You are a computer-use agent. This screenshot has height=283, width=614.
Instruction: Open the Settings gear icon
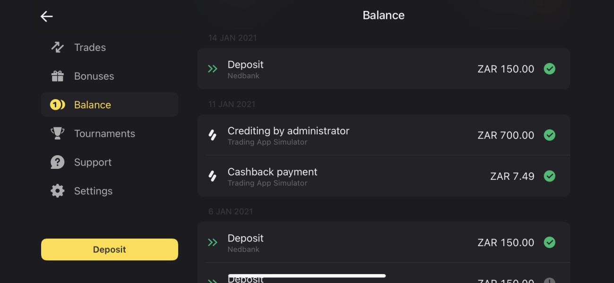point(57,191)
